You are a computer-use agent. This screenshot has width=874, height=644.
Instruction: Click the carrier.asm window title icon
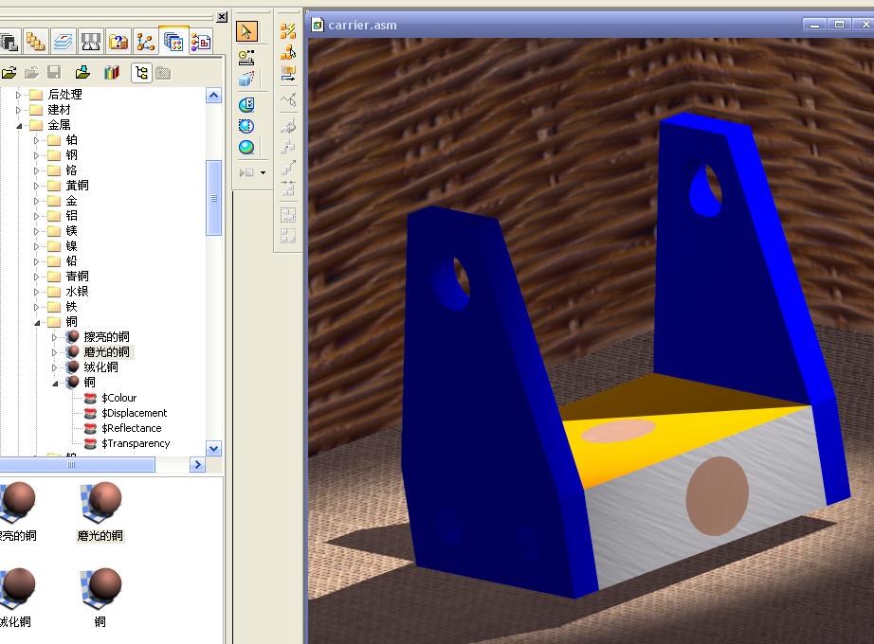tap(318, 25)
